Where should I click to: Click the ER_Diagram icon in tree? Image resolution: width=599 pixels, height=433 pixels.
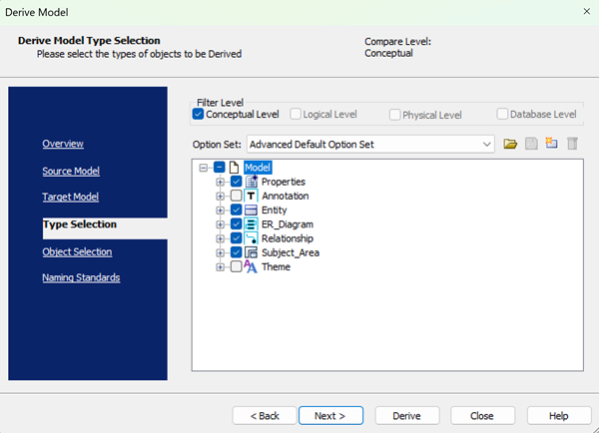[252, 224]
